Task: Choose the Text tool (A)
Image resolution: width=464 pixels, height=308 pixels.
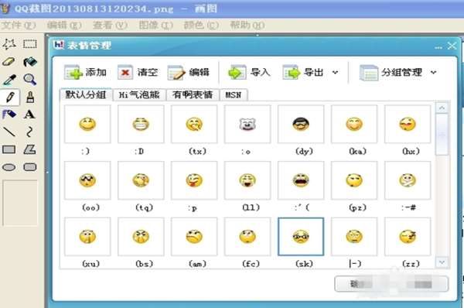Action: click(29, 115)
